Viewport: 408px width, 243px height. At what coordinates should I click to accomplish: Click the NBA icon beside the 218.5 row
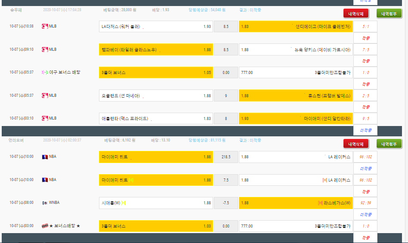(x=44, y=157)
